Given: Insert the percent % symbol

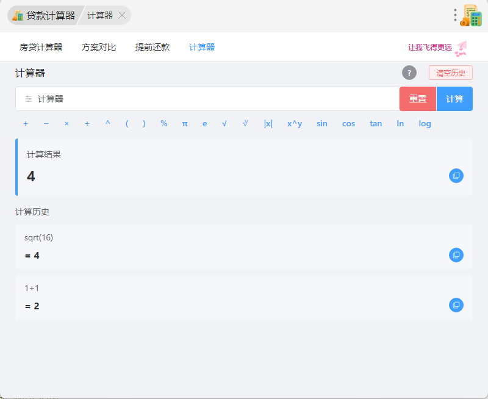Looking at the screenshot, I should pyautogui.click(x=164, y=124).
